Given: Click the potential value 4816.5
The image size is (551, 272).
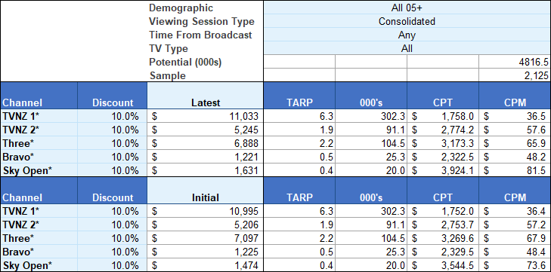Looking at the screenshot, I should point(515,62).
